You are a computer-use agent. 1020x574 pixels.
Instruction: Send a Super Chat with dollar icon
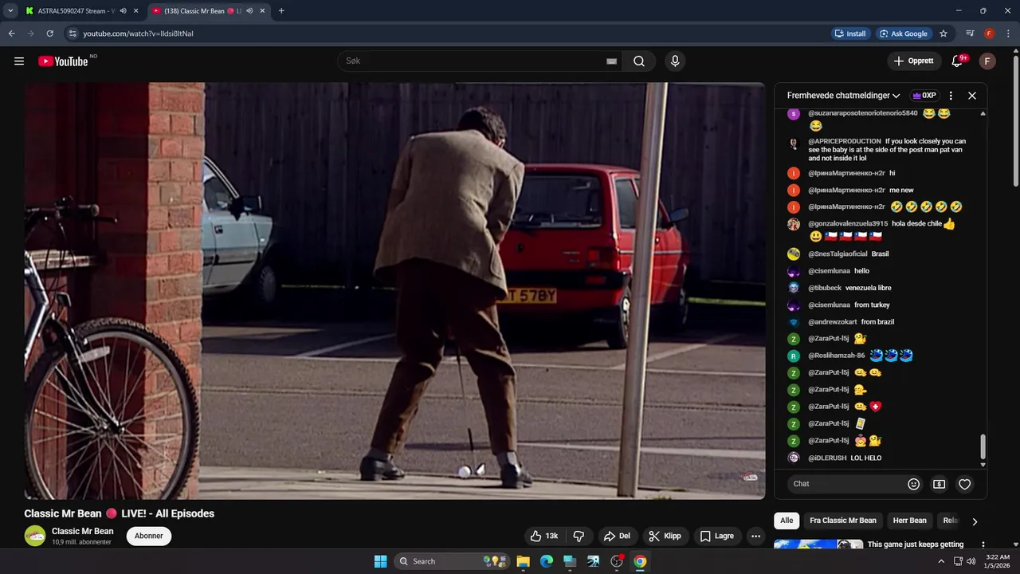[x=940, y=484]
